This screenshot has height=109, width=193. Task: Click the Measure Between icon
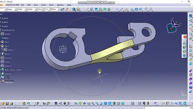click(140, 104)
